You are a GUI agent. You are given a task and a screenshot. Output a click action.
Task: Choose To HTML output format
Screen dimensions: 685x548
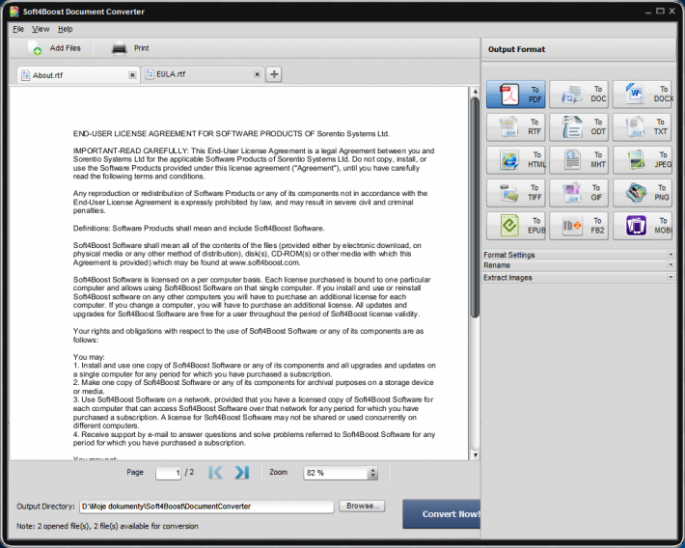pyautogui.click(x=515, y=160)
